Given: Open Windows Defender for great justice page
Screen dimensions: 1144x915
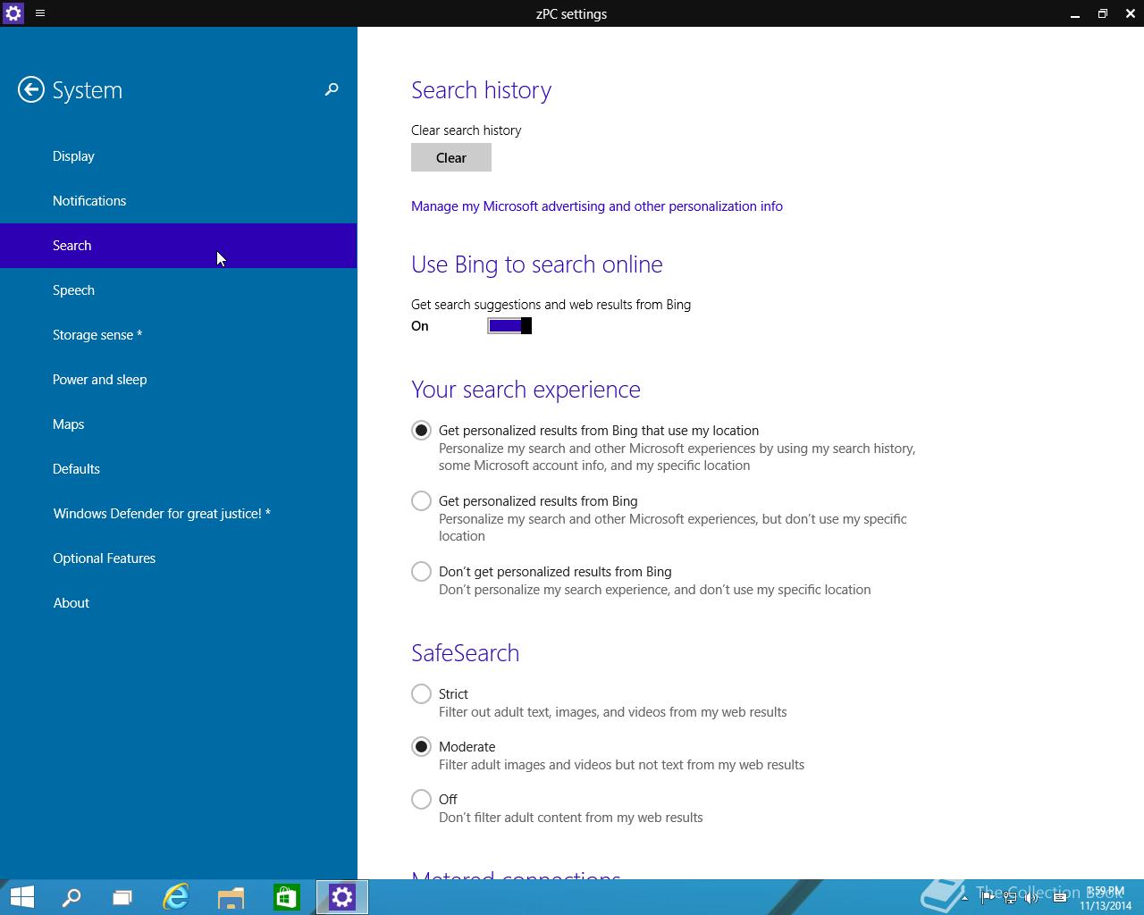Looking at the screenshot, I should point(179,514).
